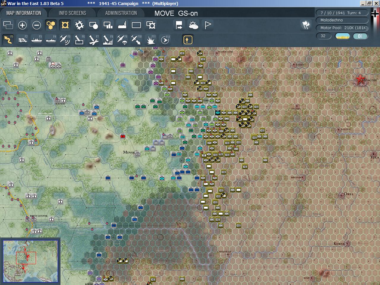
Task: Select the F11 explosion mode icon
Action: pos(151,39)
